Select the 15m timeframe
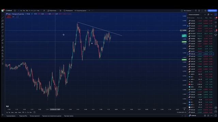This screenshot has height=122, width=218. tap(24, 11)
